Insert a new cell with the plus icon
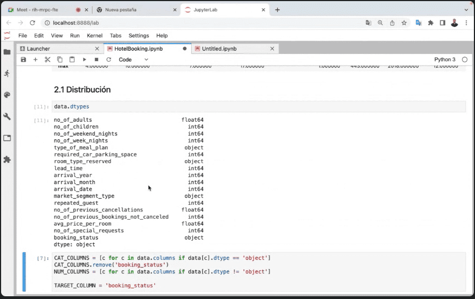 pos(35,59)
